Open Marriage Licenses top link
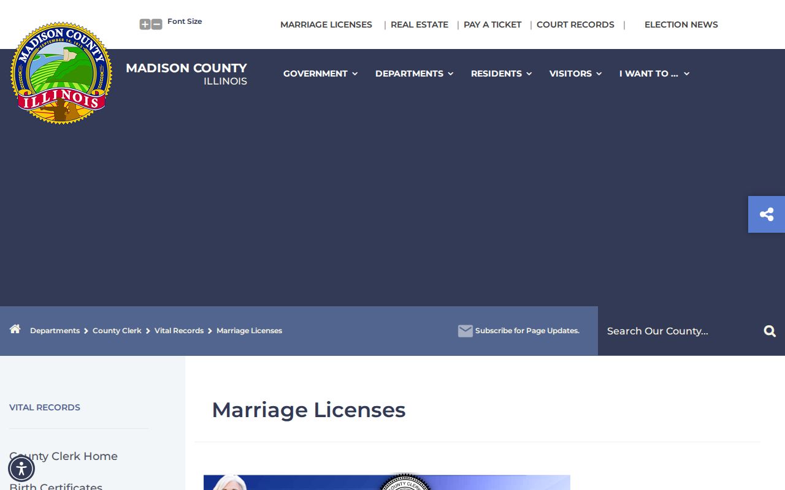Image resolution: width=785 pixels, height=490 pixels. coord(326,24)
